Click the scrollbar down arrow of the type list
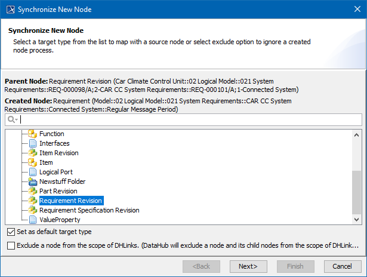Screen dimensions: 367x277 (356, 218)
